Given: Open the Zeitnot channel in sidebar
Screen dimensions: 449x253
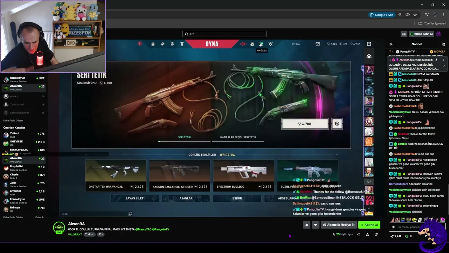Looking at the screenshot, I should [24, 135].
